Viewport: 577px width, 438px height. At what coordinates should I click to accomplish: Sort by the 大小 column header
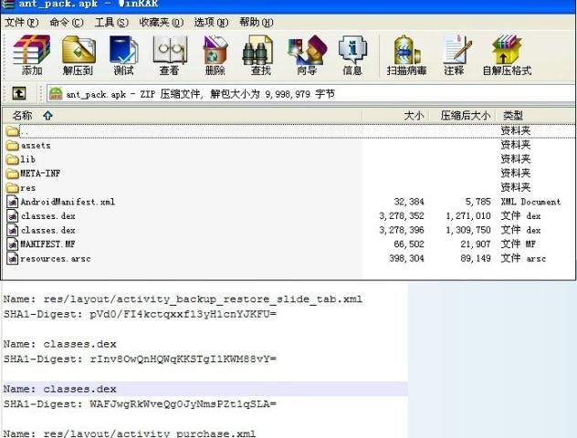tap(396, 116)
